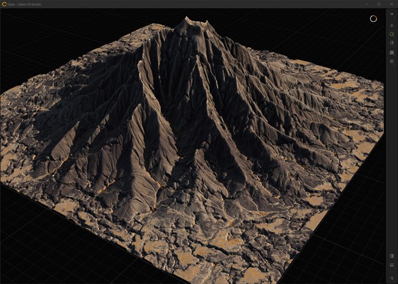Click the sun lighting icon in sidebar
398x284 pixels.
[392, 25]
